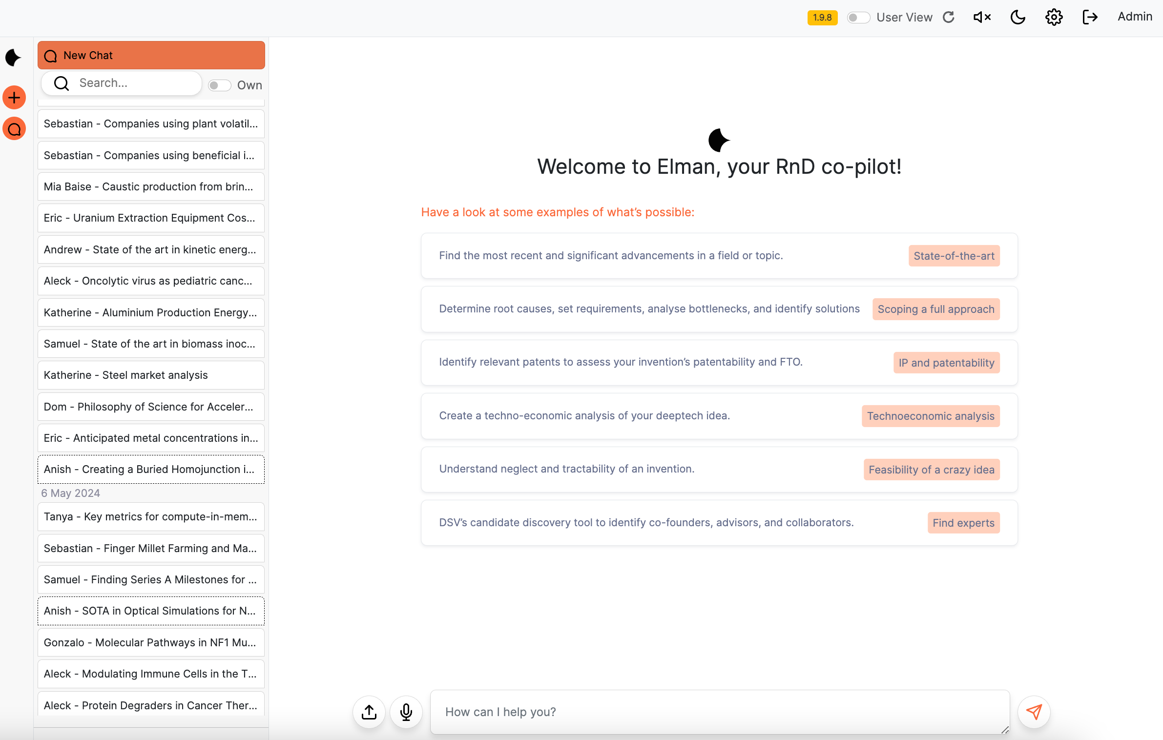Select the Feasibility of a crazy idea tag

click(932, 470)
